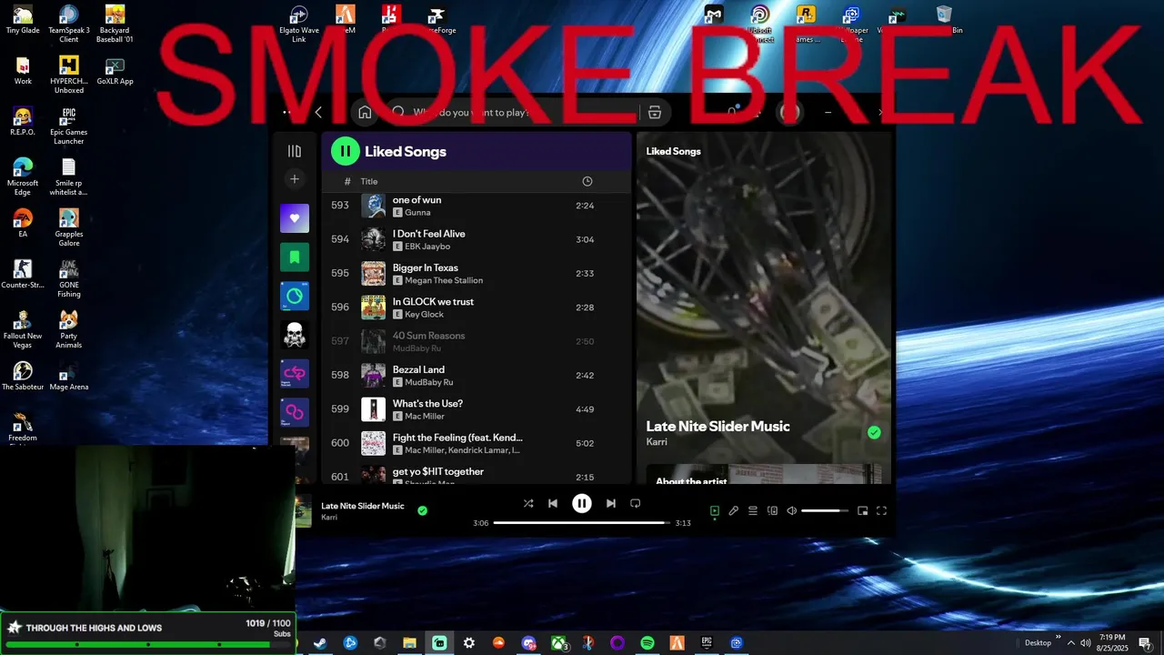Click the Liked Songs header in Now Playing panel

pos(673,151)
